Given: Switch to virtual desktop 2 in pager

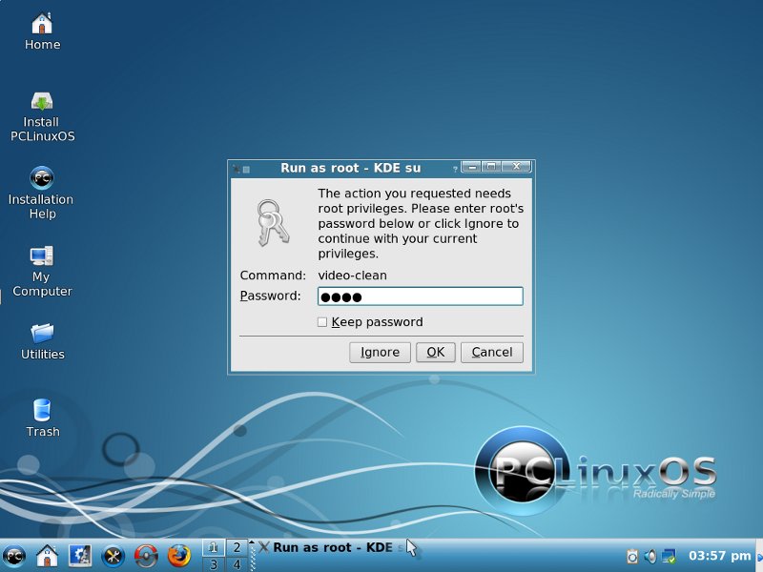Looking at the screenshot, I should pos(237,547).
